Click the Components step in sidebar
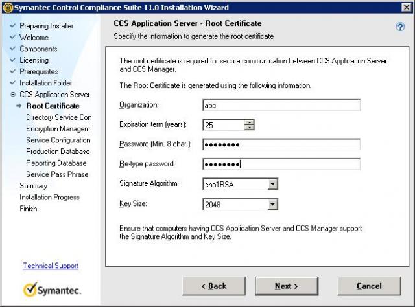Image resolution: width=415 pixels, height=307 pixels. coord(38,49)
